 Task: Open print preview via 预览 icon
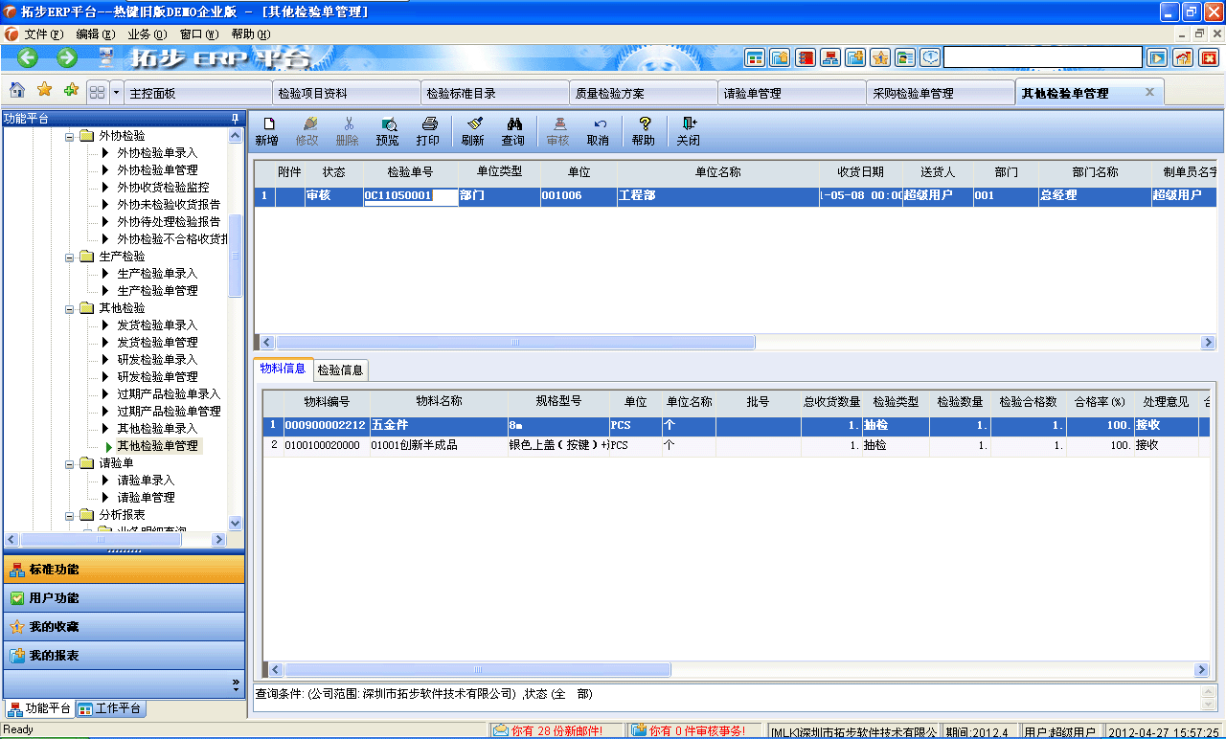(387, 131)
